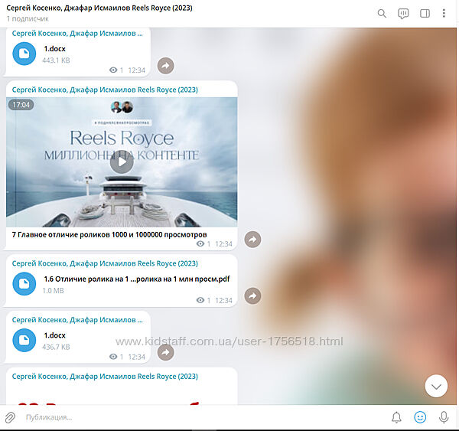459x431 pixels.
Task: Open search in the channel header
Action: click(x=382, y=13)
